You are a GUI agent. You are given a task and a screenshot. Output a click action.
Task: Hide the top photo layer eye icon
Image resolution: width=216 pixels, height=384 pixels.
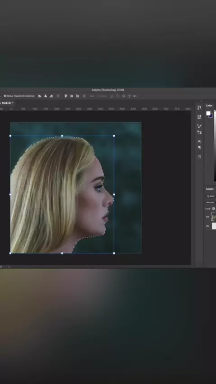[x=207, y=217]
